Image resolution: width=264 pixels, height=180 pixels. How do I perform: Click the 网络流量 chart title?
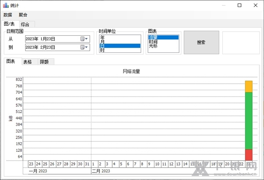pos(132,71)
